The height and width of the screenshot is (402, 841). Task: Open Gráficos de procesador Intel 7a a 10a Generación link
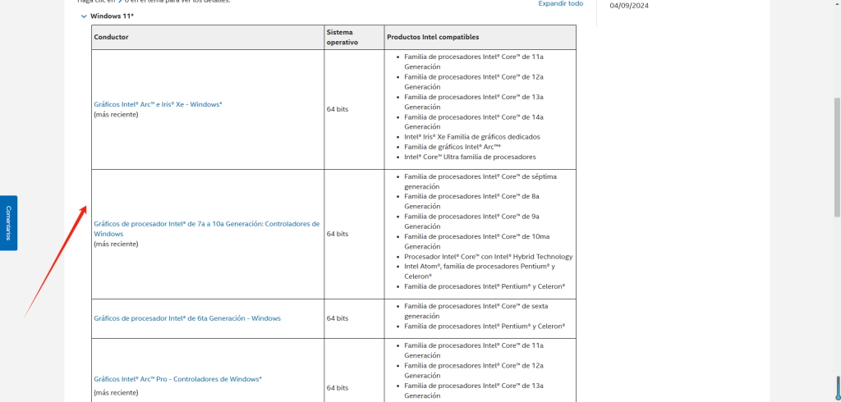point(206,229)
